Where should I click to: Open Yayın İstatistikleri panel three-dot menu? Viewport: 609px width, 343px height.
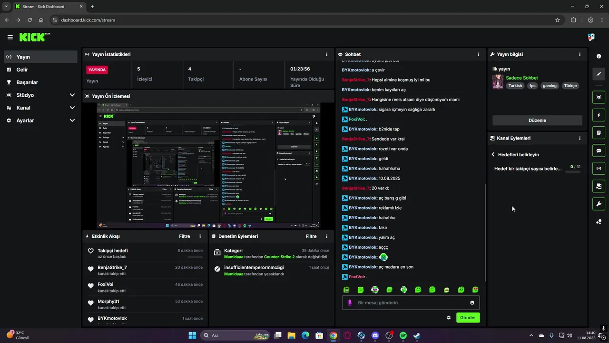(x=326, y=54)
